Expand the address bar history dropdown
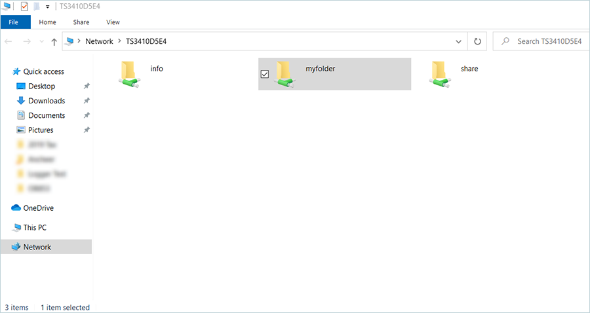The image size is (590, 313). pos(460,41)
